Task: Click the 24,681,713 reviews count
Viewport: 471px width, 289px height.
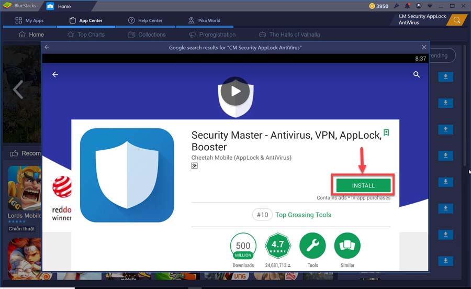Action: (278, 265)
